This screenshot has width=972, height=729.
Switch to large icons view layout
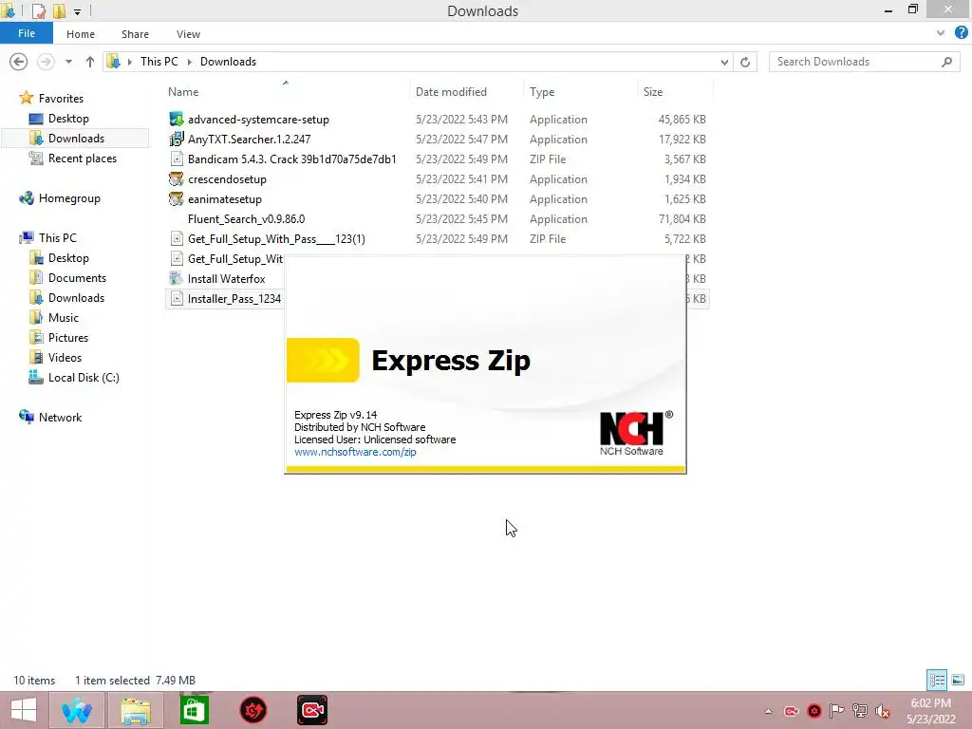click(958, 680)
